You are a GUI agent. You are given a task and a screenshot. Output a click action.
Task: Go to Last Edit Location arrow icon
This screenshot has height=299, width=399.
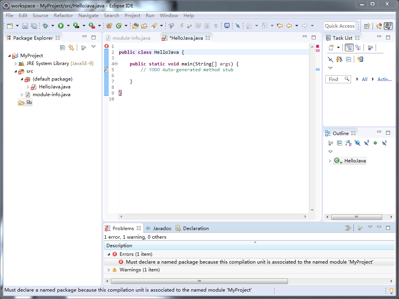(x=280, y=26)
